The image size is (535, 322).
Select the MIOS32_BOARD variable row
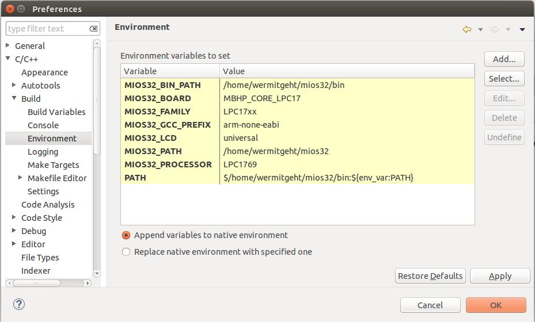point(157,98)
